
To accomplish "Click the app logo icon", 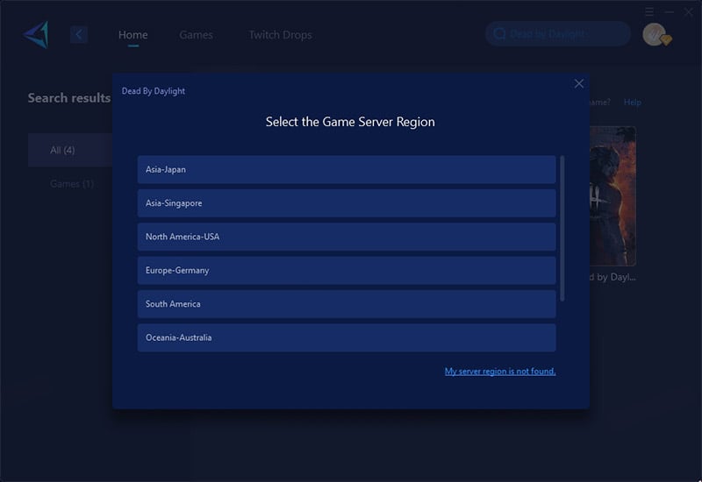I will click(36, 34).
